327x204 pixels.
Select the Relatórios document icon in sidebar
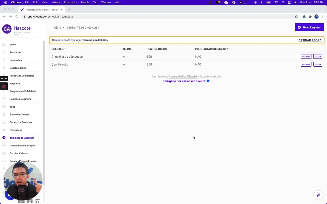pos(4,52)
